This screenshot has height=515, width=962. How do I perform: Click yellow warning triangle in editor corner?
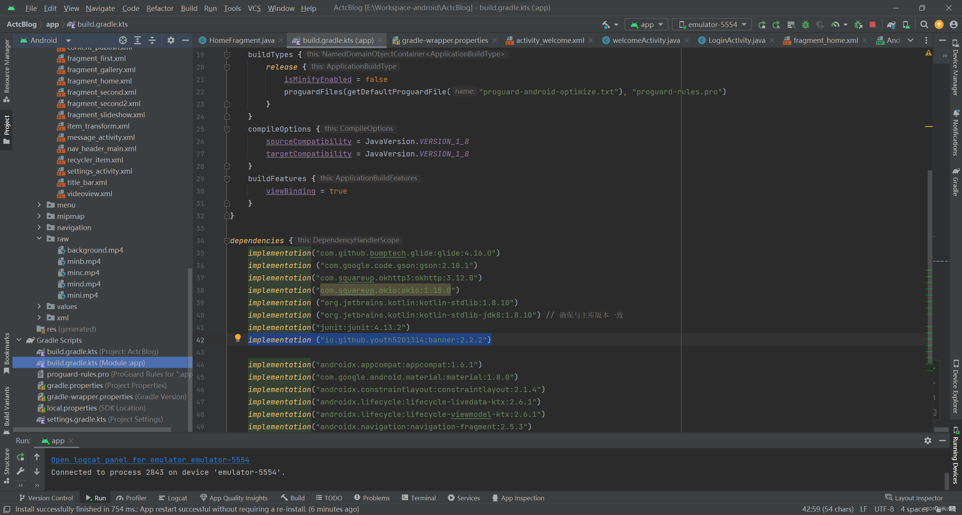tap(929, 53)
